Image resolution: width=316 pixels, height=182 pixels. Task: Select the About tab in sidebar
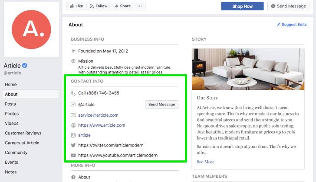coord(31,94)
